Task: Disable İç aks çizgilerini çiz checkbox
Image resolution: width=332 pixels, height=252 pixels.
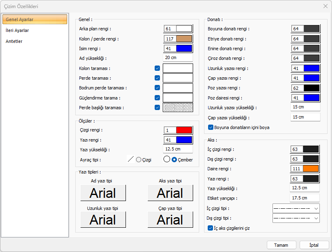Action: tap(211, 228)
